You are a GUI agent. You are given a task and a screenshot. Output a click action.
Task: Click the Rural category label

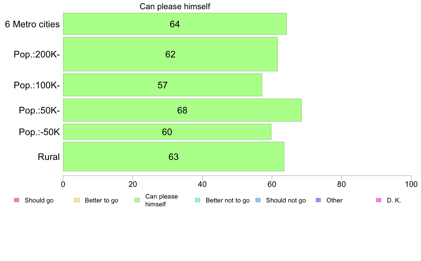click(x=49, y=157)
